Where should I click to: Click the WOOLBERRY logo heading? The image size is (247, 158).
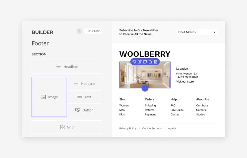[145, 54]
